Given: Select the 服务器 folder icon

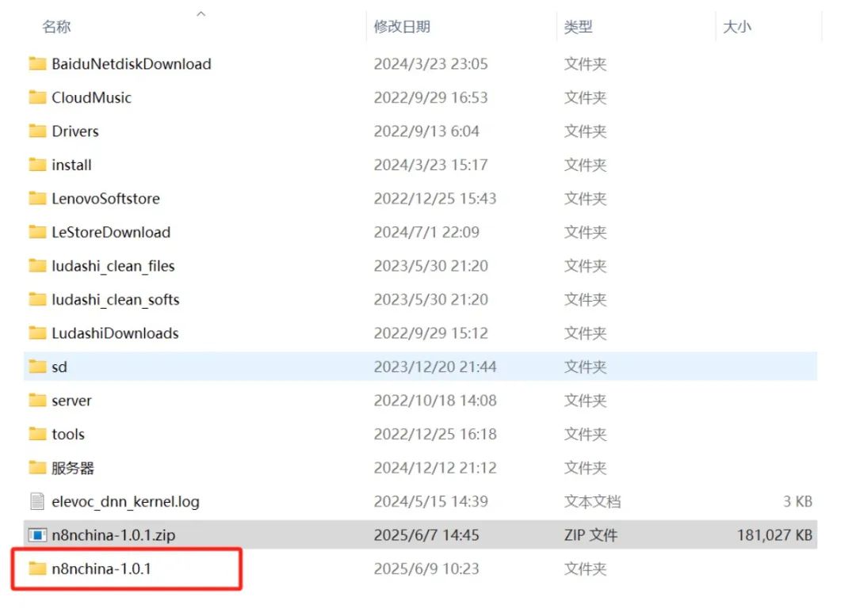Looking at the screenshot, I should click(x=37, y=468).
